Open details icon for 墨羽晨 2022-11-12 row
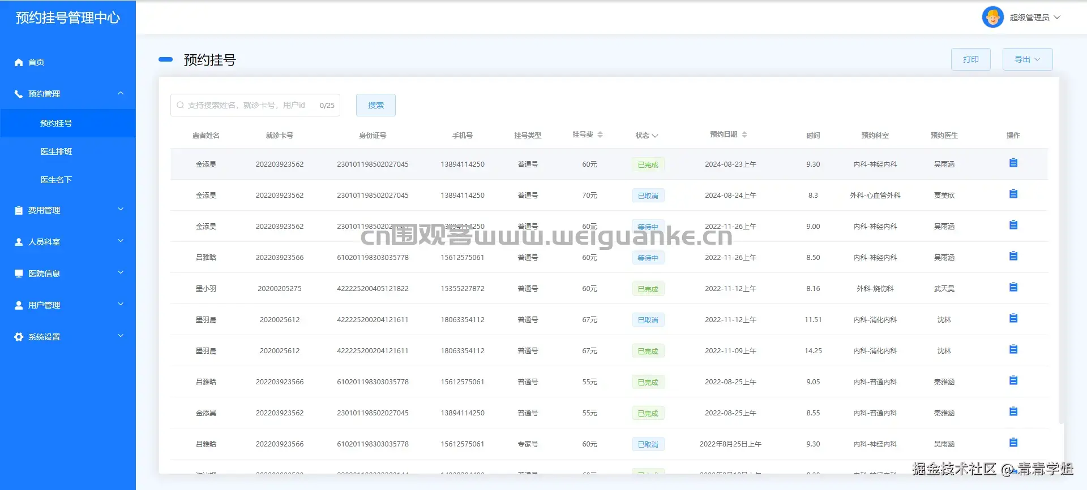 [1013, 318]
